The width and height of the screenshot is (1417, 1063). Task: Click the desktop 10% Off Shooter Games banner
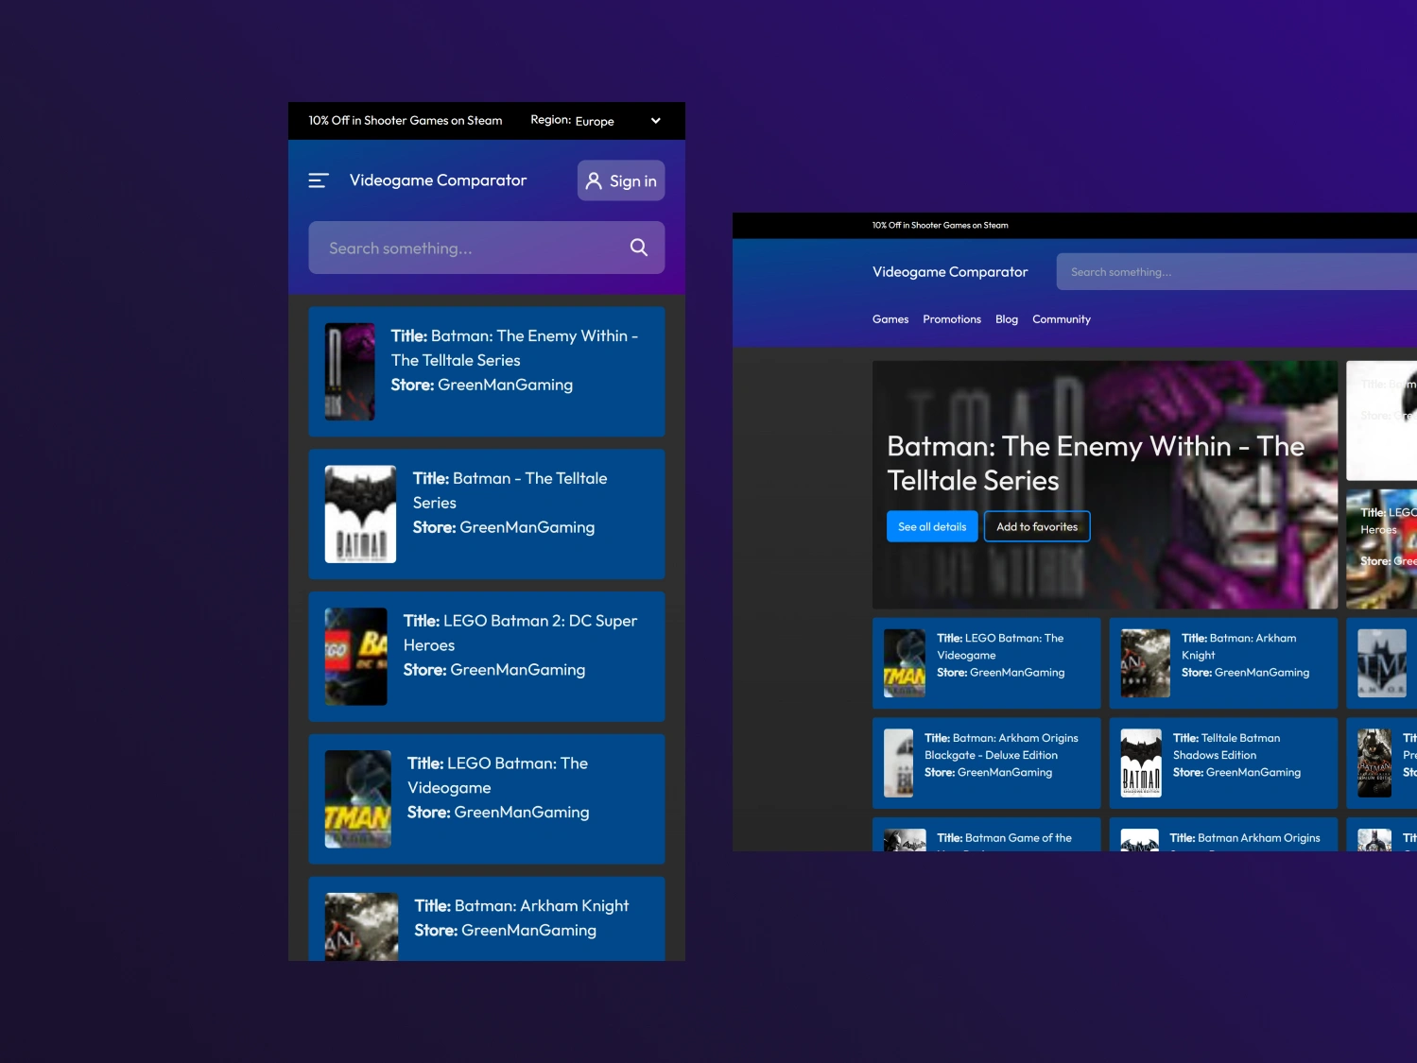pos(941,226)
